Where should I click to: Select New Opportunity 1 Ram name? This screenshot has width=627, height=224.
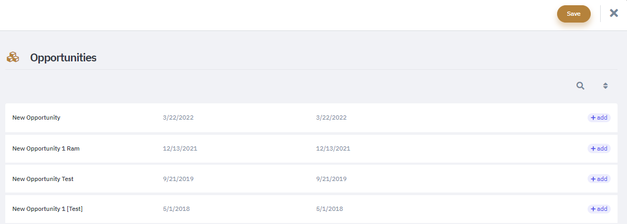tap(43, 148)
